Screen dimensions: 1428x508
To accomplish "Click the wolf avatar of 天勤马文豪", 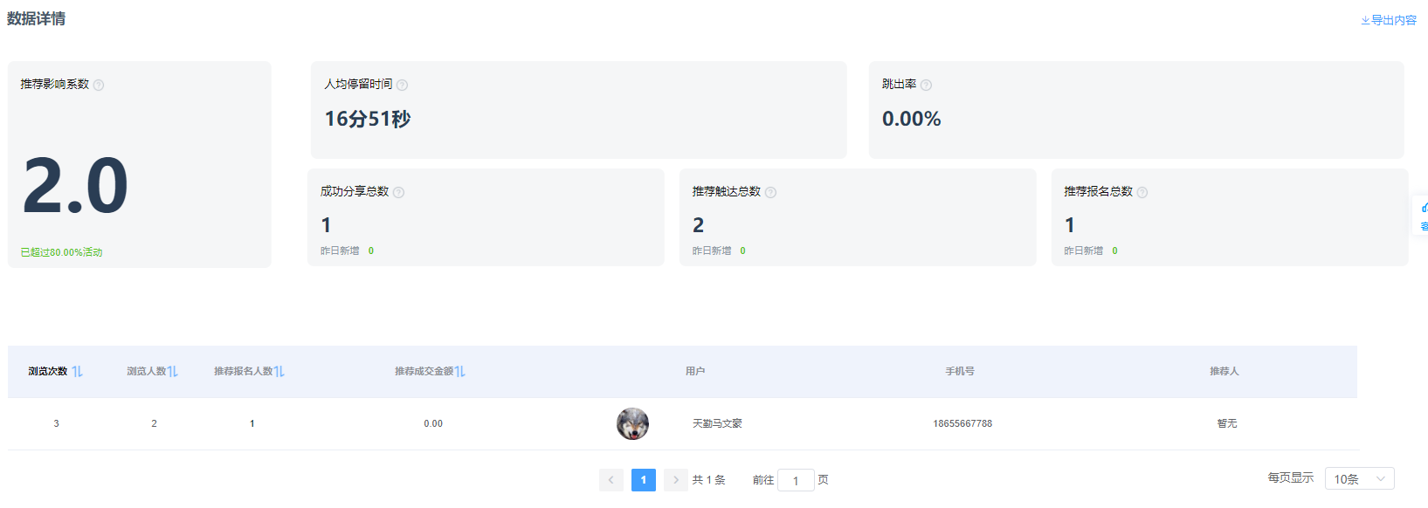I will click(632, 423).
